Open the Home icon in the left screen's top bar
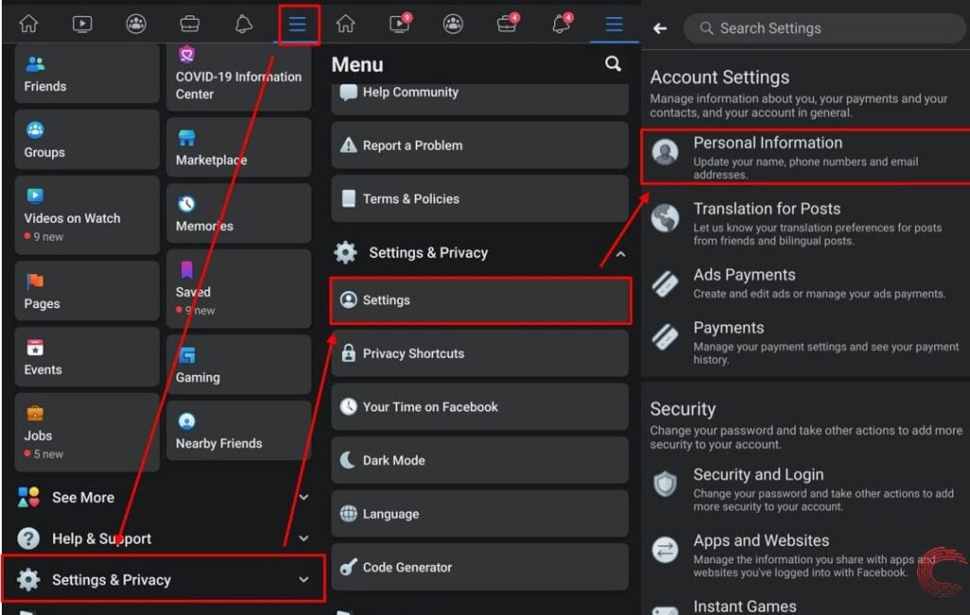The width and height of the screenshot is (970, 615). [x=28, y=24]
